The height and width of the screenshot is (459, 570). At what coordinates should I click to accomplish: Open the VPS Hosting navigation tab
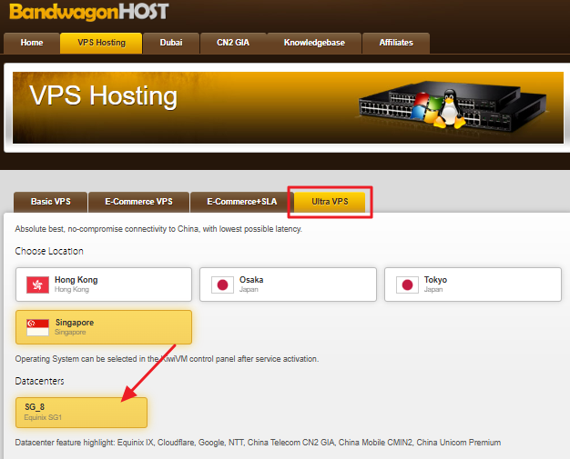101,44
